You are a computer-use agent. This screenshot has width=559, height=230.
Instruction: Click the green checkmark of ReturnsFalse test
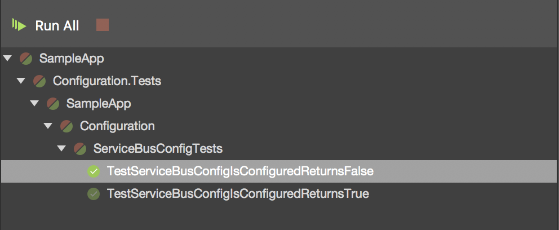tap(94, 171)
